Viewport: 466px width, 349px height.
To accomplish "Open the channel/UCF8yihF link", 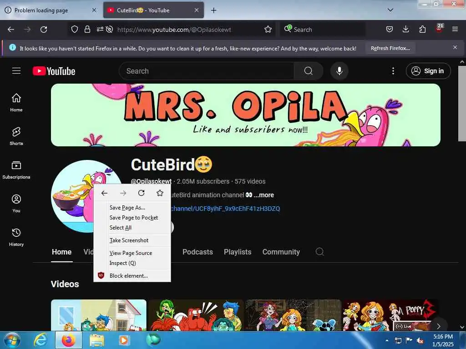I will click(225, 209).
